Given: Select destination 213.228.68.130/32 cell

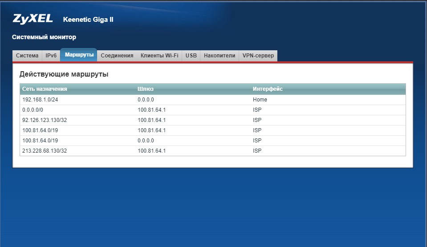Looking at the screenshot, I should tap(45, 151).
